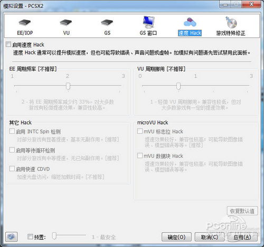Click the 应用(A) apply button

pyautogui.click(x=242, y=237)
